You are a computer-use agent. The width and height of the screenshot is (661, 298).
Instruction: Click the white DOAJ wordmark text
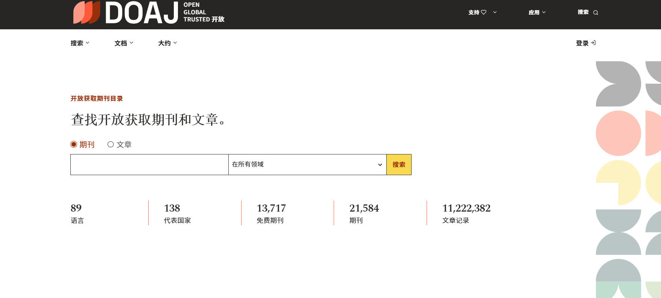pos(141,13)
